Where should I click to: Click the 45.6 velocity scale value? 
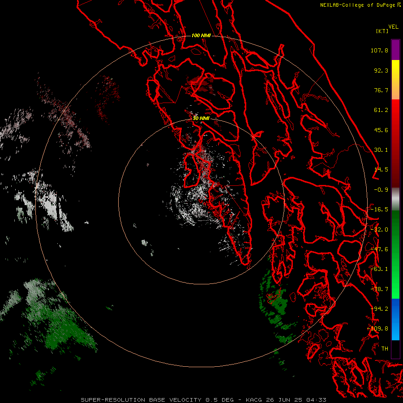(381, 130)
